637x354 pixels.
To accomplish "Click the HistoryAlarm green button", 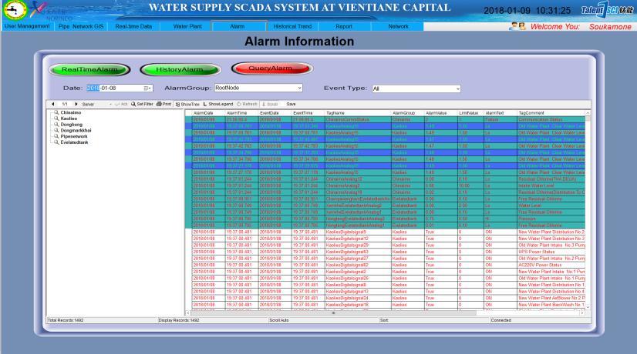I will click(x=180, y=70).
